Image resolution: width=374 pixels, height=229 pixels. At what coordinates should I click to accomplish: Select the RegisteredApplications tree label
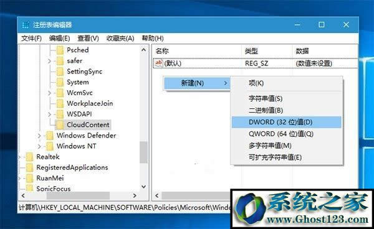(72, 167)
